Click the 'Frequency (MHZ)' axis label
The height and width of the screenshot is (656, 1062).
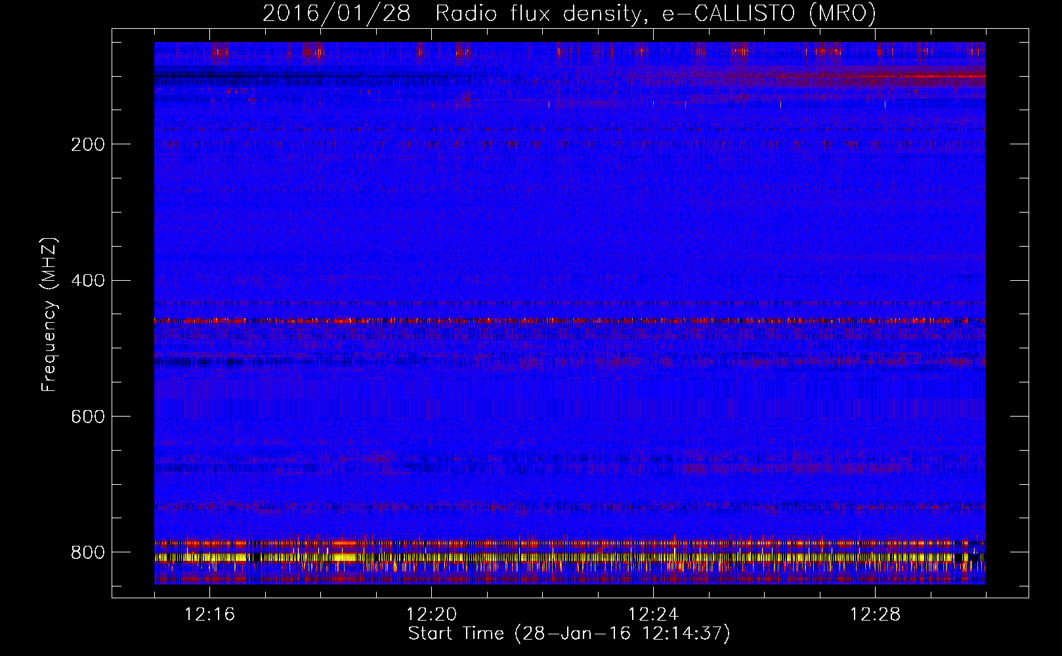pyautogui.click(x=49, y=315)
